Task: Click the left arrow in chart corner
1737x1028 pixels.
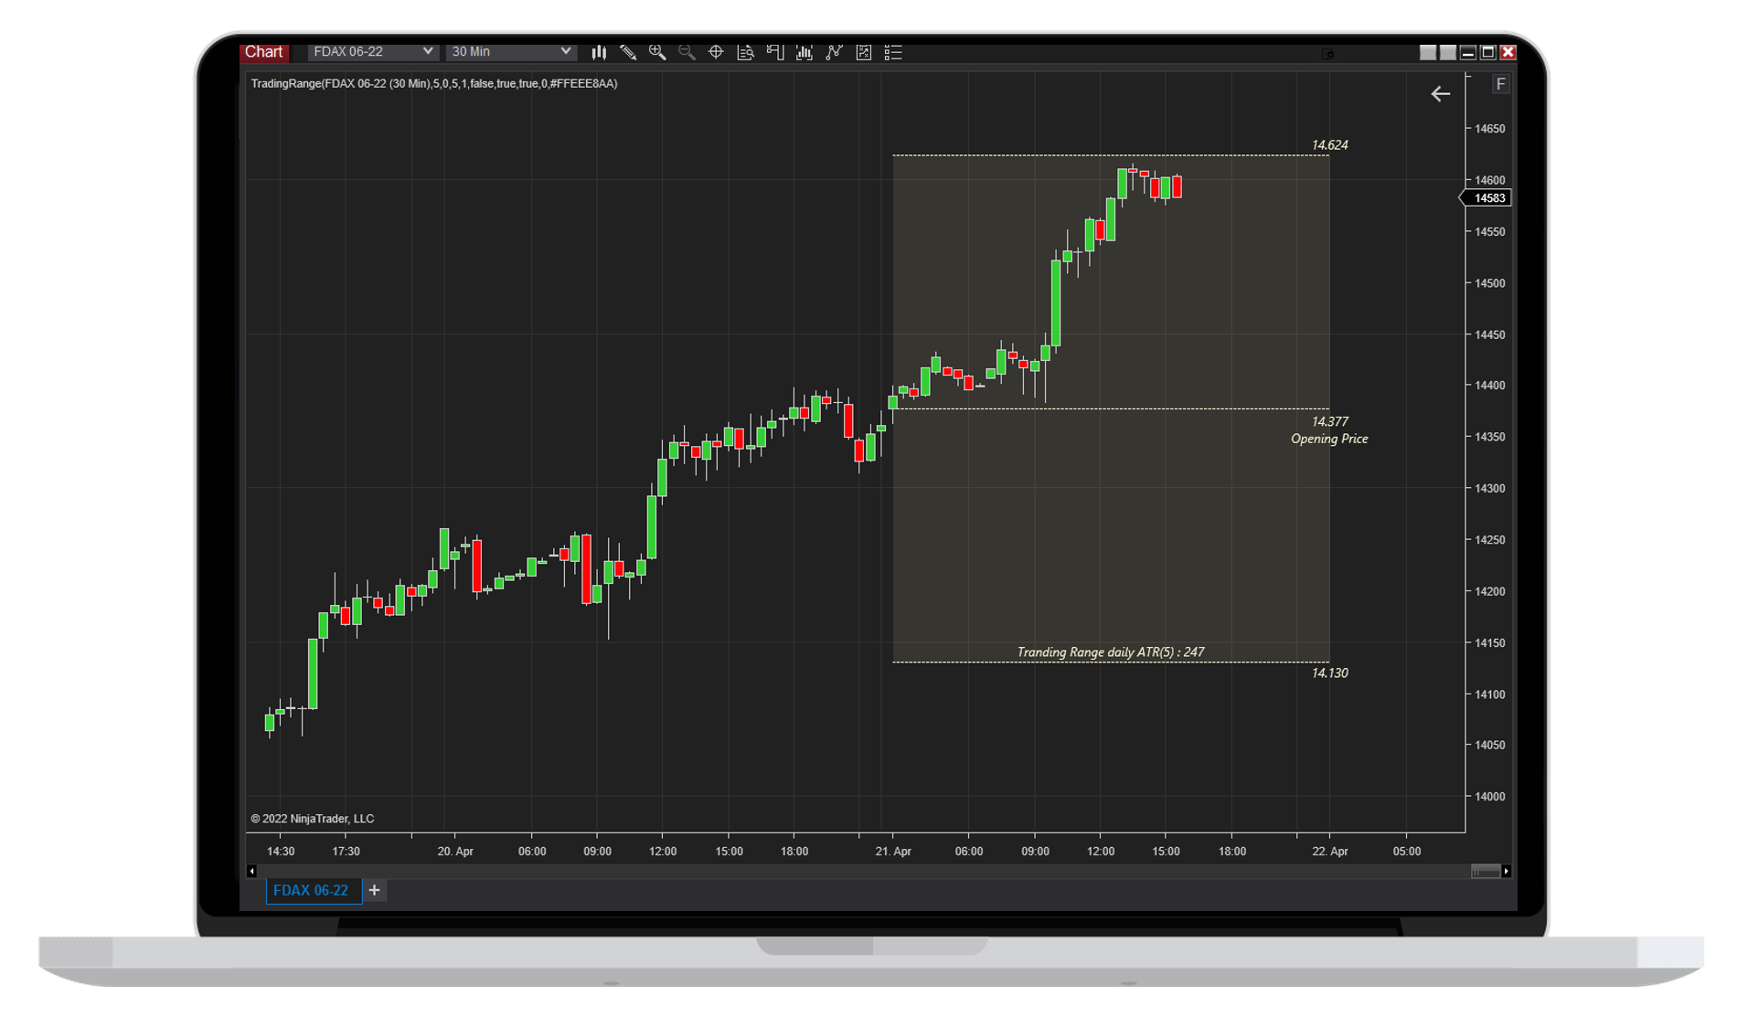Action: point(1440,94)
